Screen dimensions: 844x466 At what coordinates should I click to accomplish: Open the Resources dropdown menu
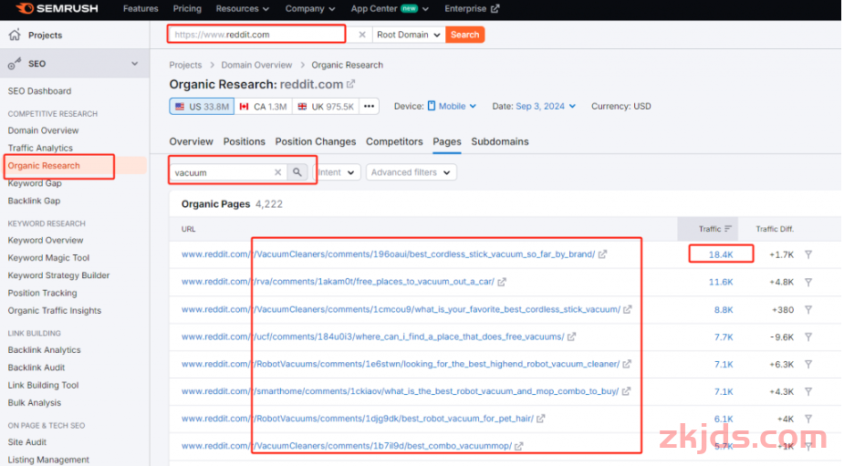(242, 8)
